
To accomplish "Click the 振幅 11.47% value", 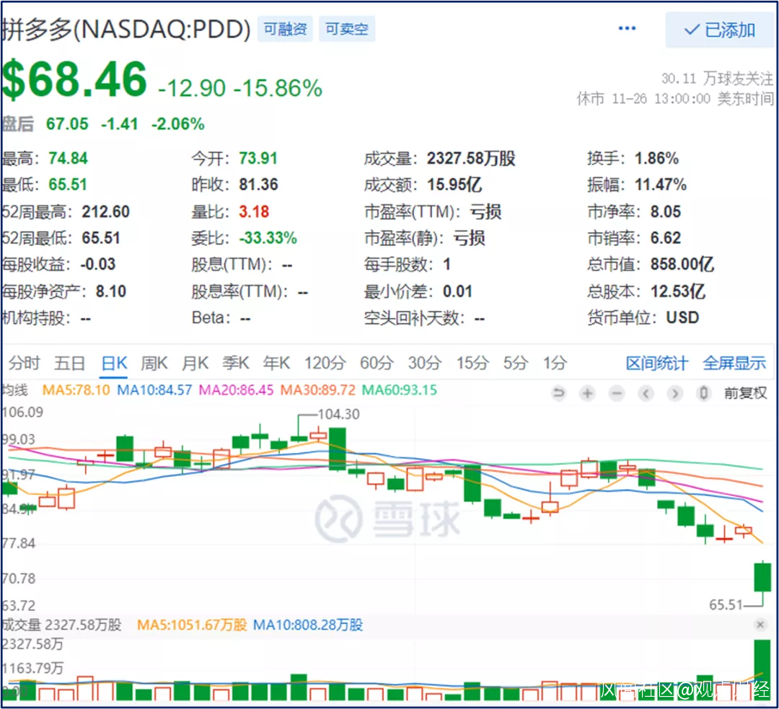I will click(x=660, y=185).
